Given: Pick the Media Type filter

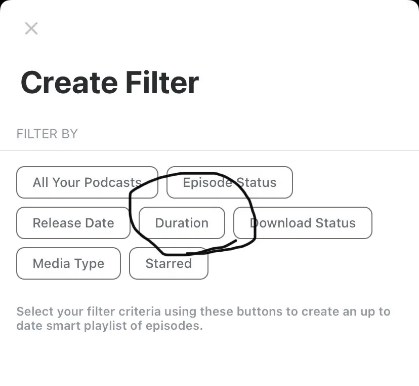Looking at the screenshot, I should pyautogui.click(x=68, y=263).
